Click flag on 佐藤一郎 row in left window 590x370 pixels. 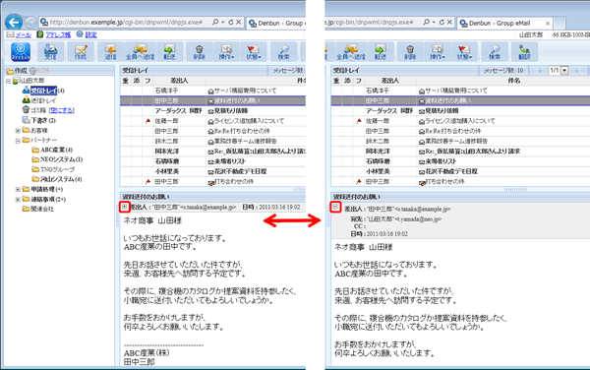pos(147,121)
